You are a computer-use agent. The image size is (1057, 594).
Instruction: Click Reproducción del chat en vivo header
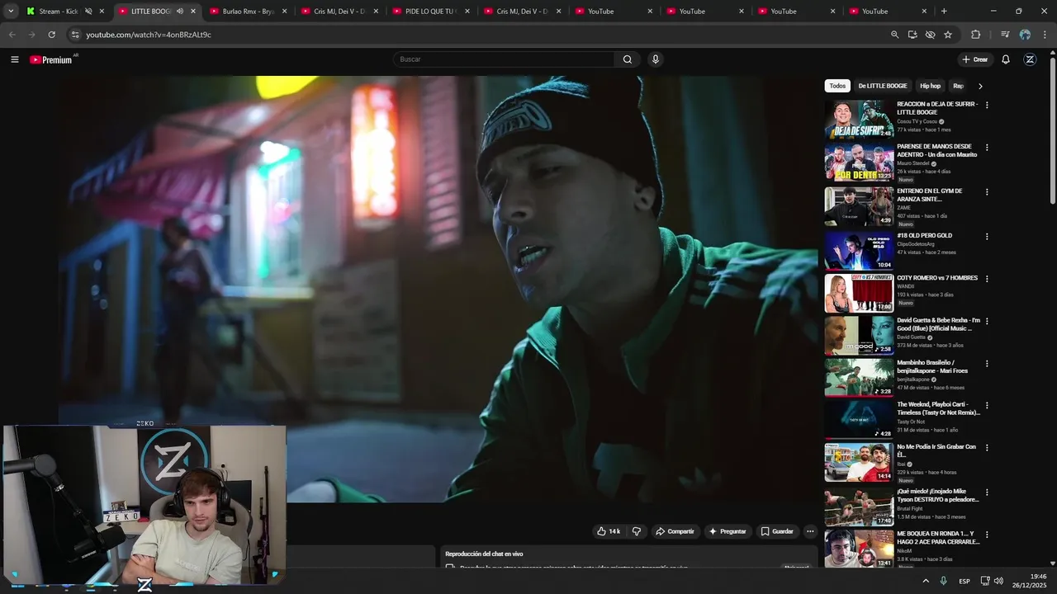484,554
